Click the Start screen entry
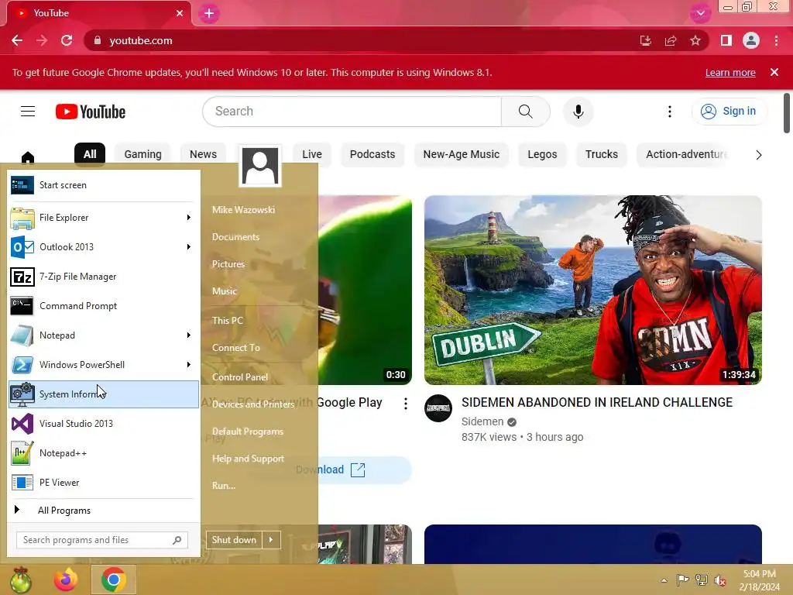This screenshot has width=793, height=595. 104,185
